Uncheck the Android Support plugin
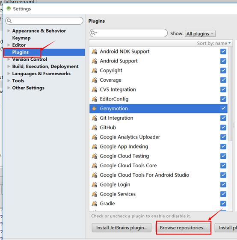The image size is (237, 240). tap(223, 61)
